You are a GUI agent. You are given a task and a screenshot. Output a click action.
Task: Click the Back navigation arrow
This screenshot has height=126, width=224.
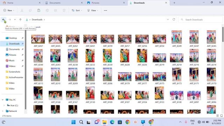[3, 20]
